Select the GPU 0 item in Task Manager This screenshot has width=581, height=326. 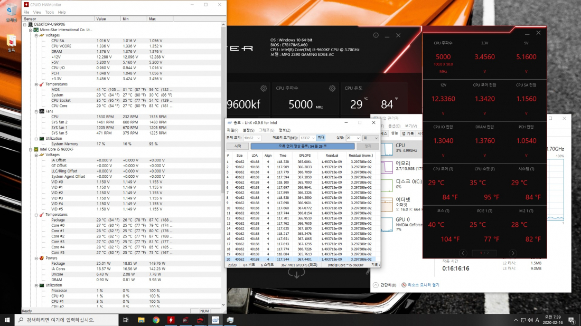pos(400,224)
